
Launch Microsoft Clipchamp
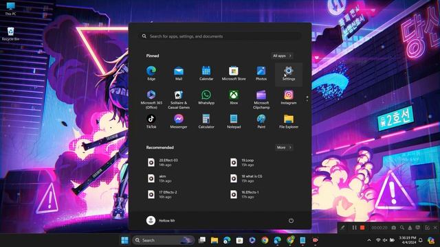(x=261, y=99)
